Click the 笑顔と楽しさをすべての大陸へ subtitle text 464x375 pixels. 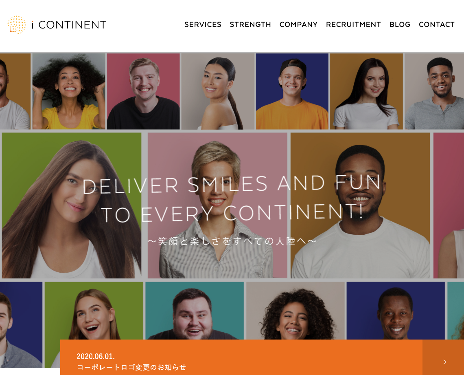coord(232,241)
